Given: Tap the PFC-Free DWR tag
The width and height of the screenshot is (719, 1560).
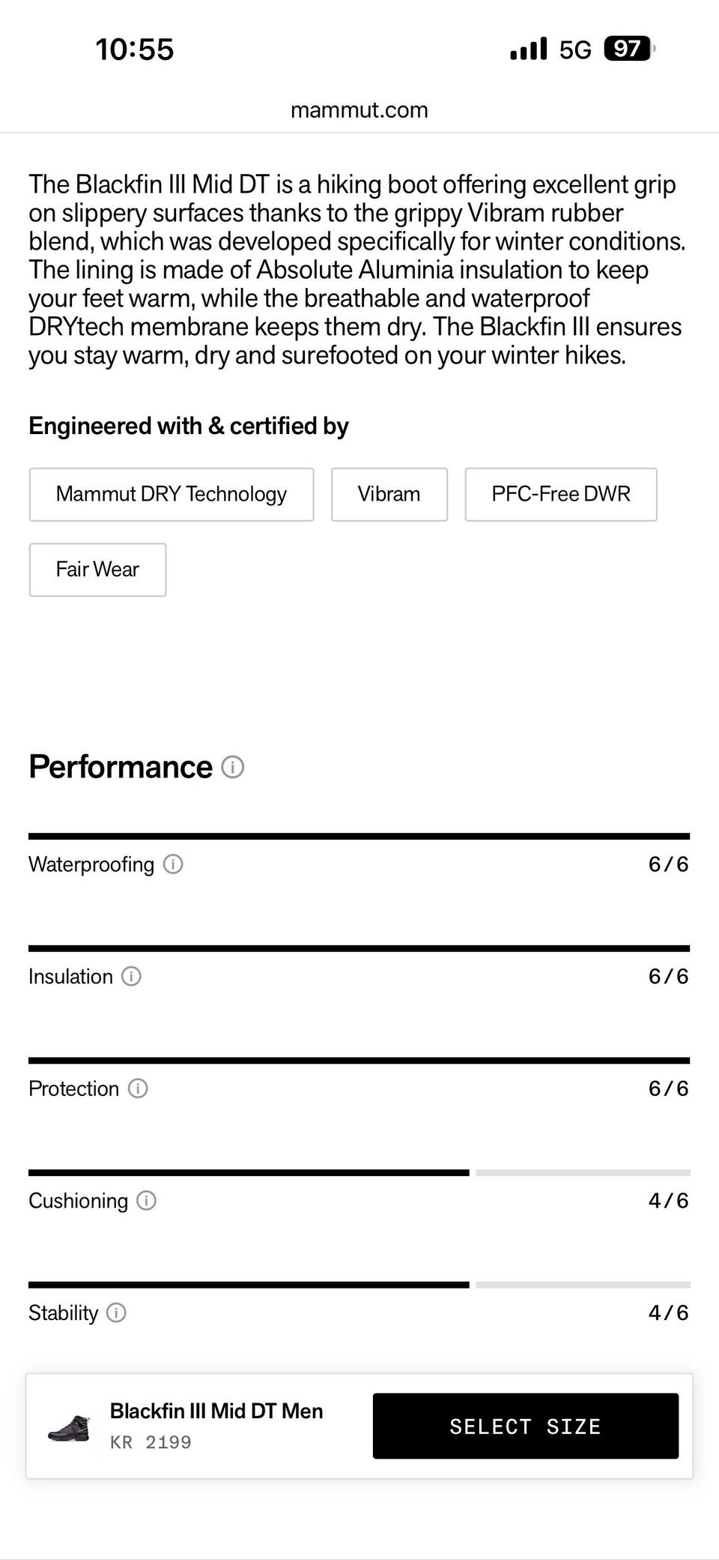Looking at the screenshot, I should click(561, 495).
